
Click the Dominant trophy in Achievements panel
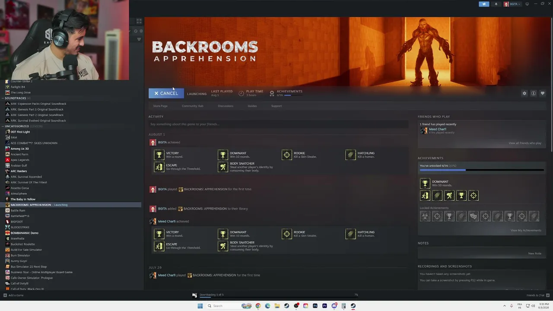tap(425, 183)
